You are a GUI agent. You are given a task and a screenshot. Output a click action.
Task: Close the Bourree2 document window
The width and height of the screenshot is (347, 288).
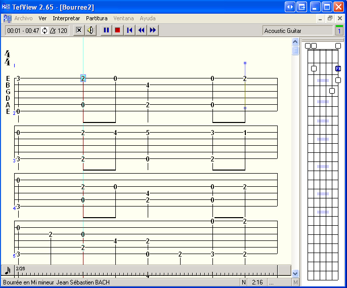pos(340,18)
